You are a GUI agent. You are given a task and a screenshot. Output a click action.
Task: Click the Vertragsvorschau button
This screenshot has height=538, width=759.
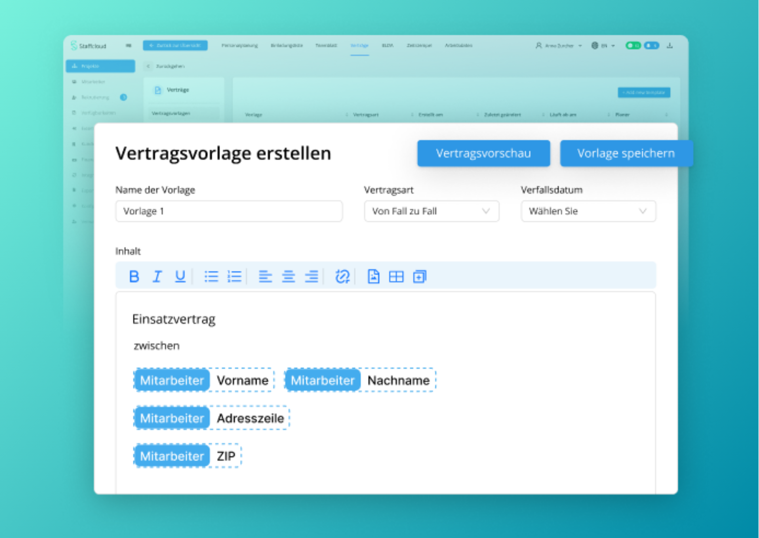click(484, 153)
